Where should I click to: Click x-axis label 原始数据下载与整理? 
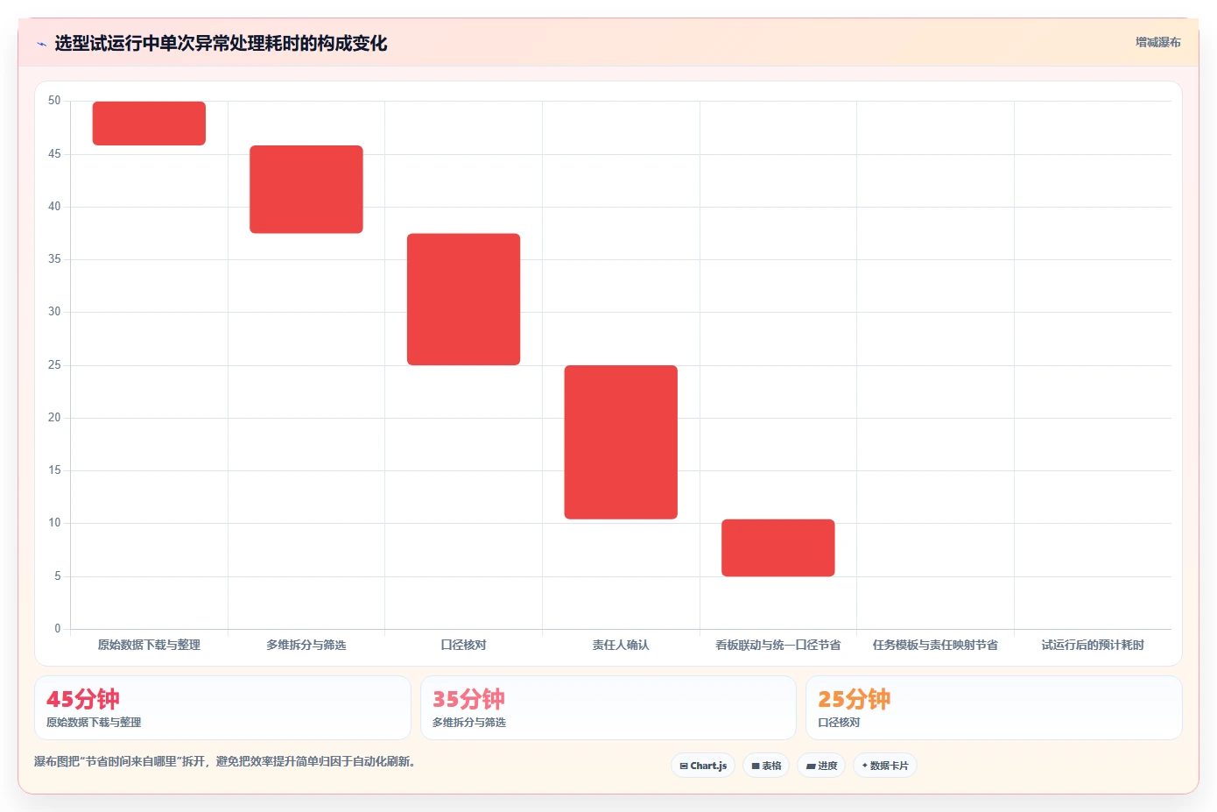pyautogui.click(x=149, y=645)
